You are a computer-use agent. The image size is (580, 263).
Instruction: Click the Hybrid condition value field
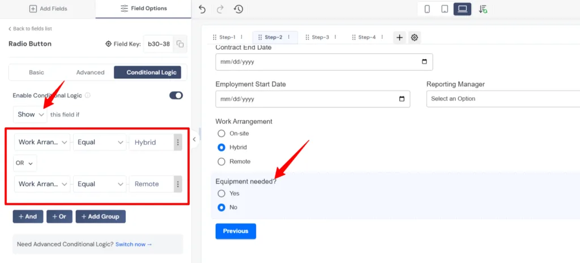151,142
